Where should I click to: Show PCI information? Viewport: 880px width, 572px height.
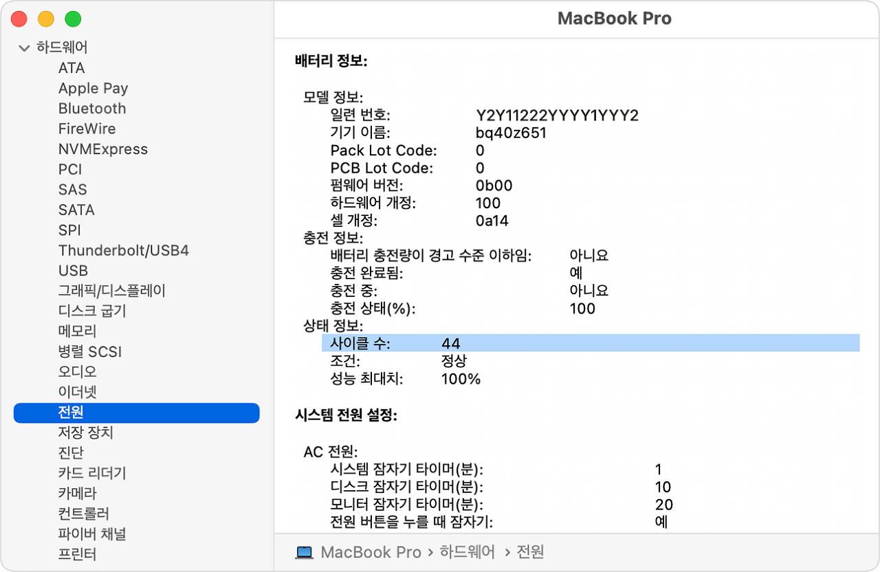pos(69,169)
